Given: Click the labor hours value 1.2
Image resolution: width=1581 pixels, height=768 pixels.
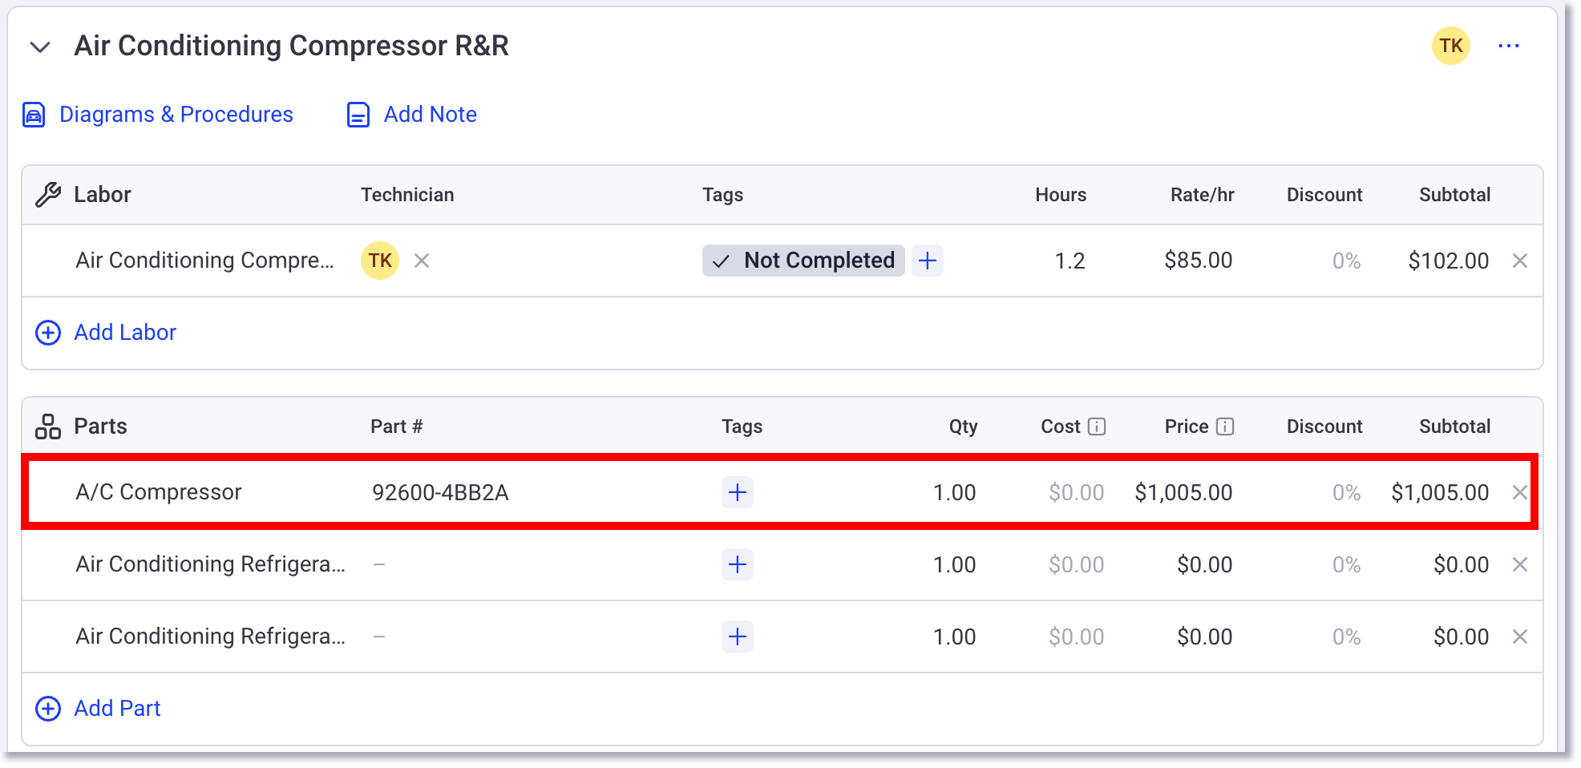Looking at the screenshot, I should (x=1069, y=261).
